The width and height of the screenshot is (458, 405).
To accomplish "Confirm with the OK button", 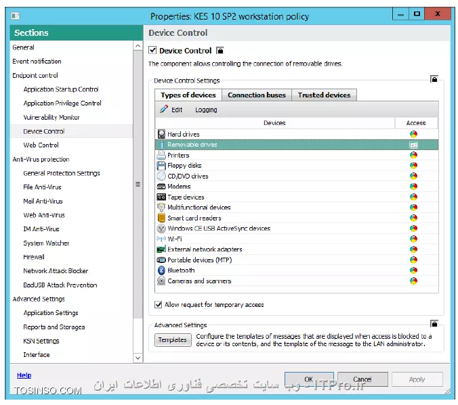I will click(309, 379).
